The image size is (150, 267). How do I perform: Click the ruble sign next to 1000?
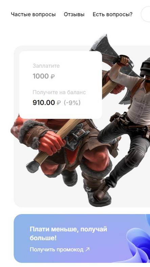tap(52, 77)
